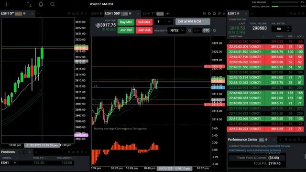
Task: Switch Positions panel list view icon
Action: click(25, 152)
